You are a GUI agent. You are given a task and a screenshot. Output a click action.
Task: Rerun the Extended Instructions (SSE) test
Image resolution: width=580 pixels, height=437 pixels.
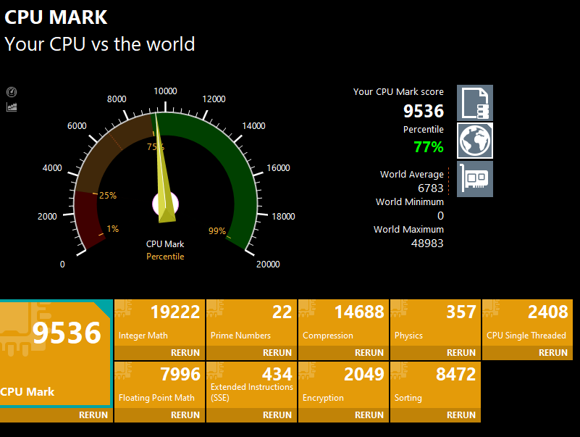coord(277,415)
